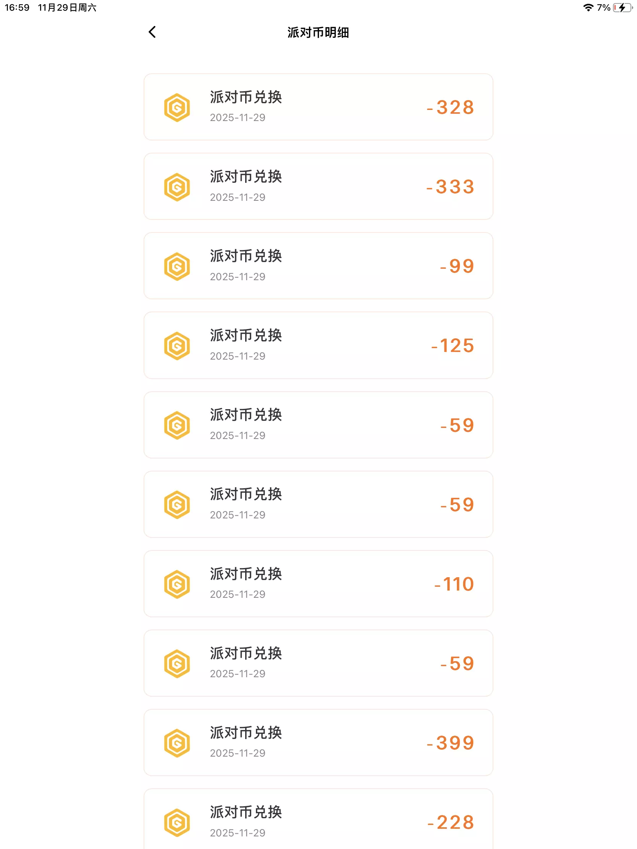Tap the -125 amount text
This screenshot has height=849, width=637.
[453, 346]
